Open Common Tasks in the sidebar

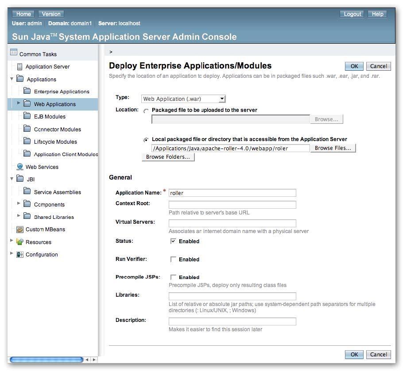38,54
